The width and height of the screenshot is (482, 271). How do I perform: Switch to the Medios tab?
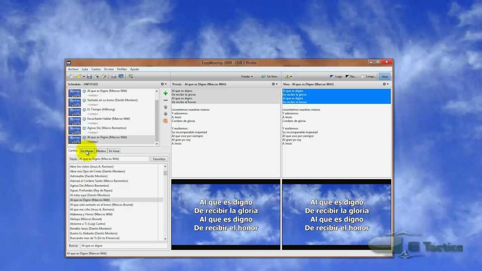click(x=101, y=151)
